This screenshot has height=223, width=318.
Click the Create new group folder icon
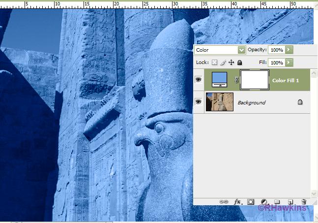point(277,202)
